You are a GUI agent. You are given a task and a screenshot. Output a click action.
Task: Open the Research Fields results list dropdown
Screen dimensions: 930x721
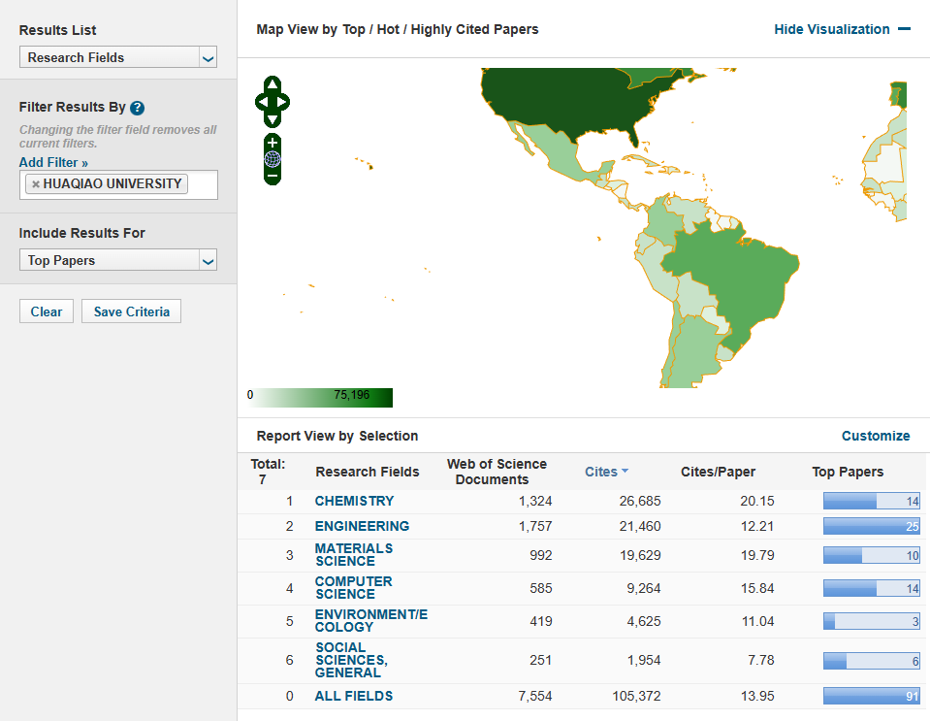point(118,58)
